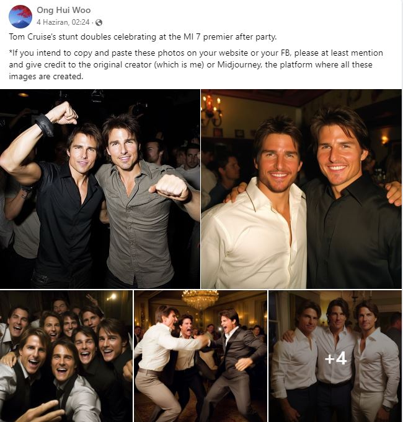Open Ong Hui Woo's profile avatar

[x=20, y=17]
